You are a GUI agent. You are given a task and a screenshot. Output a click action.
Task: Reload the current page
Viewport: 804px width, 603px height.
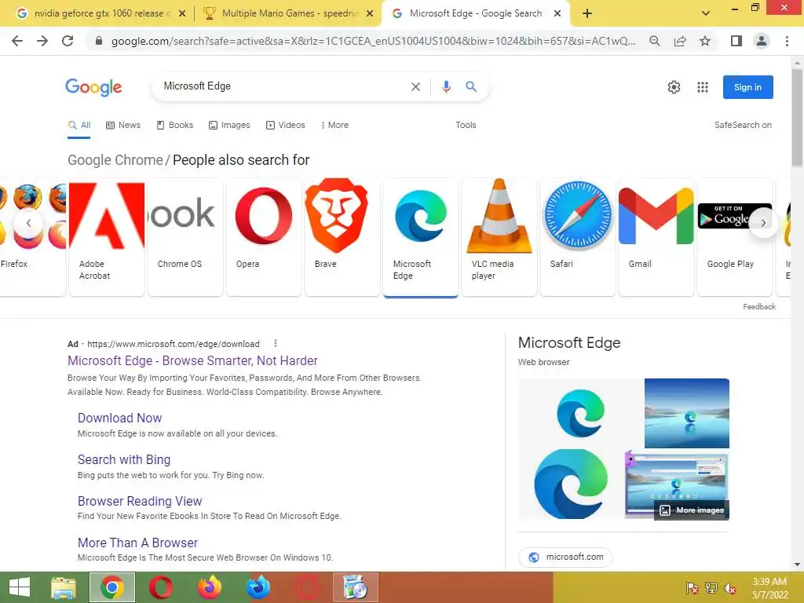(68, 41)
